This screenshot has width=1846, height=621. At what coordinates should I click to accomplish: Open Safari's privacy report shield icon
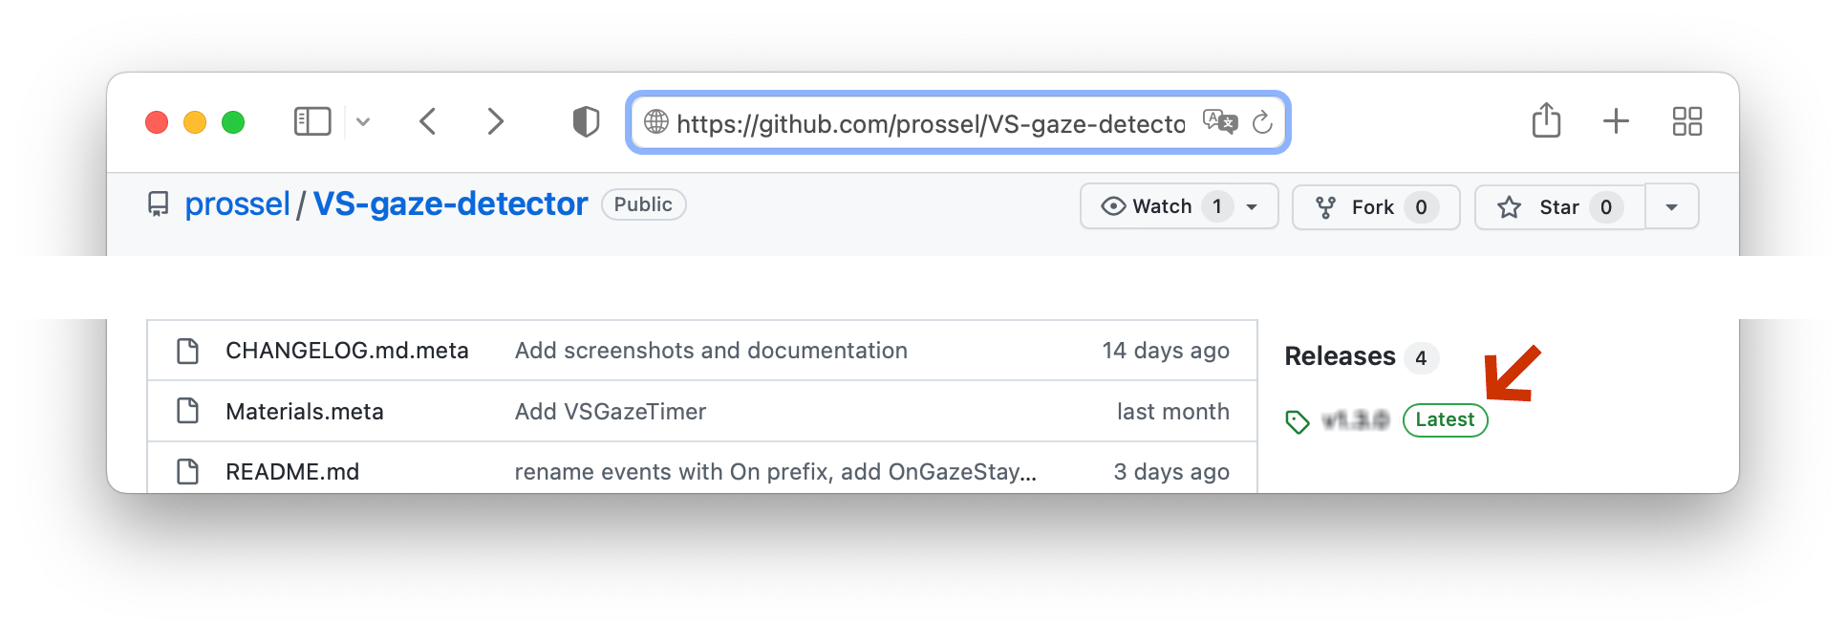click(x=586, y=121)
